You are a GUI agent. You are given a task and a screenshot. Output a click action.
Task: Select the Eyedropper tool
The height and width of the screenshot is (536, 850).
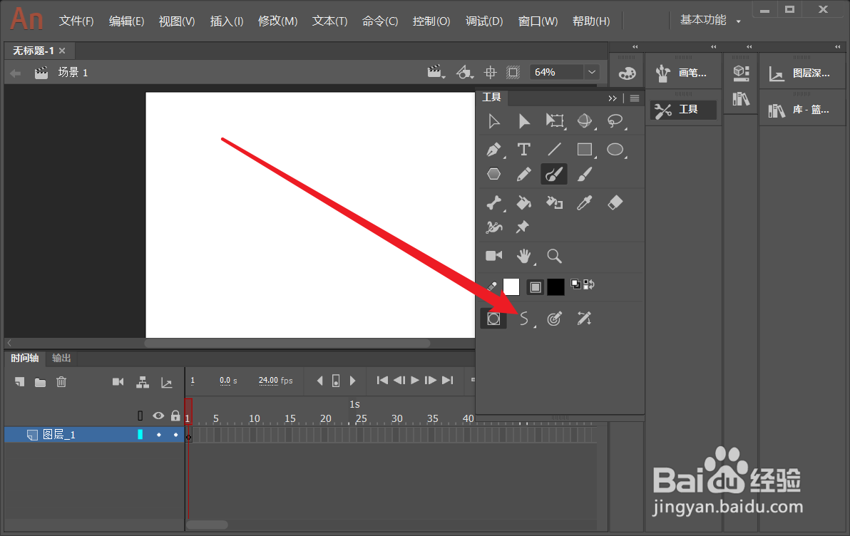(x=585, y=202)
